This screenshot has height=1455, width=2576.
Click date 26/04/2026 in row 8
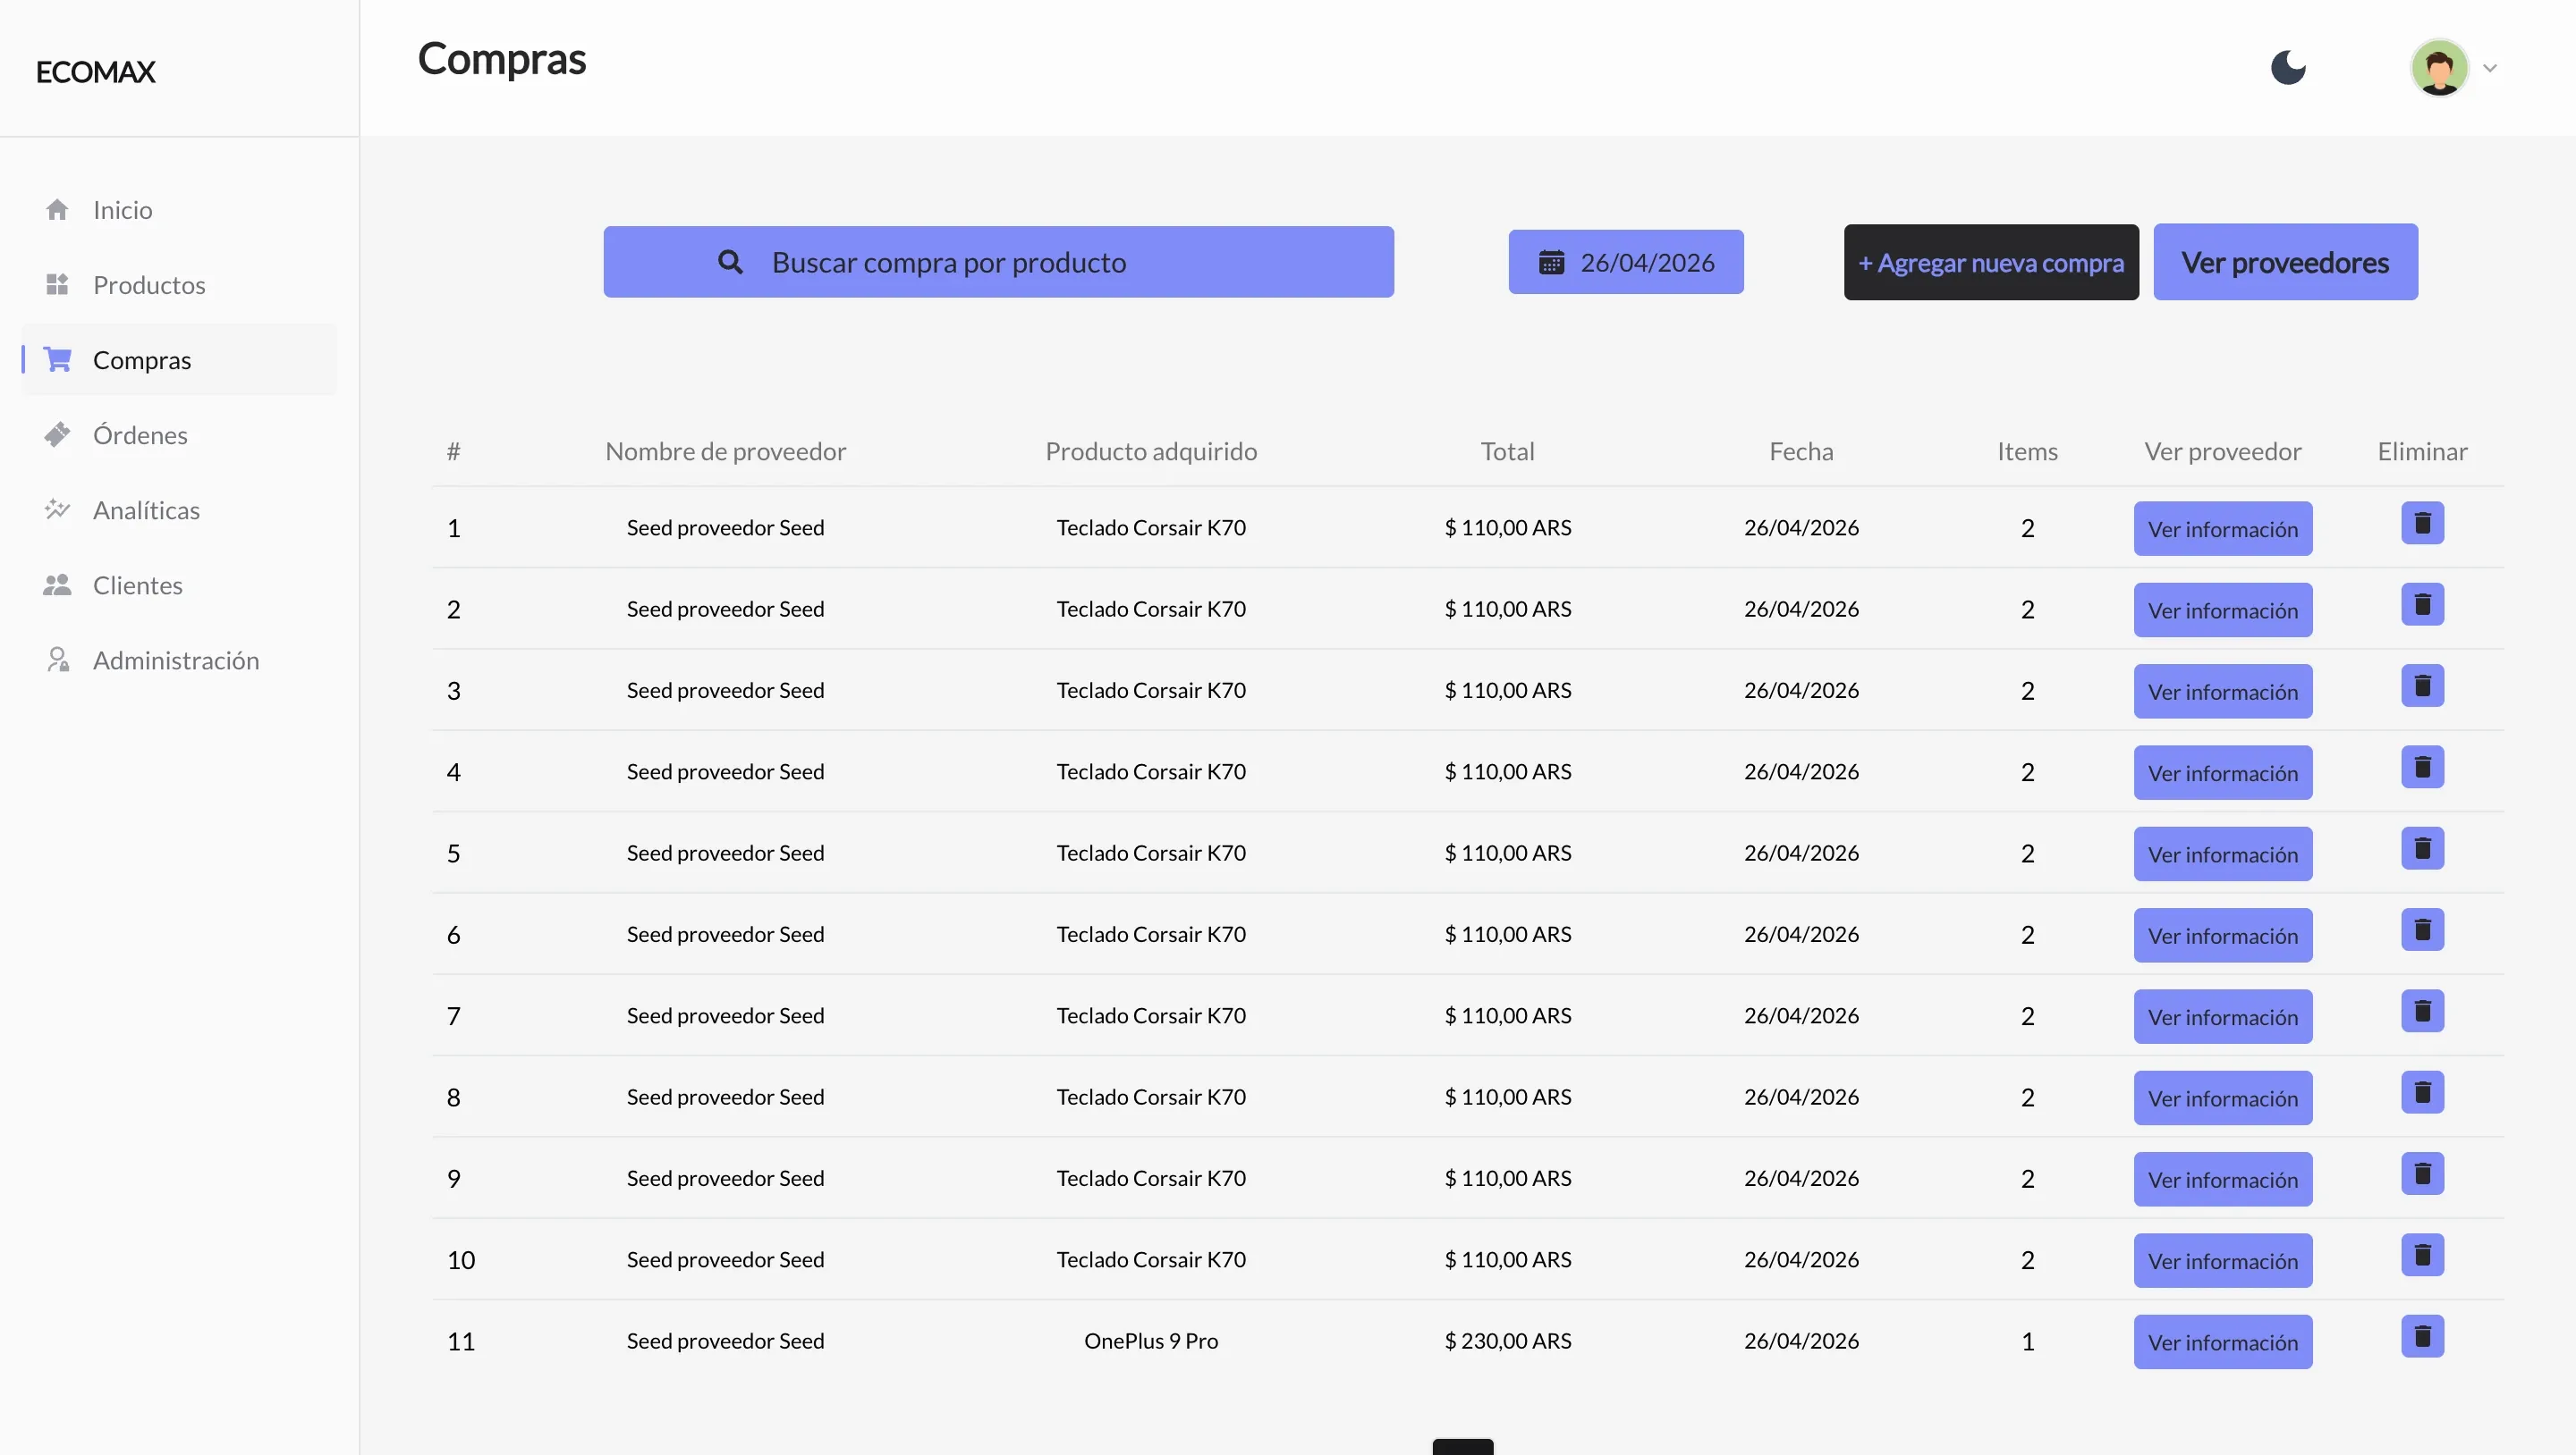(1801, 1098)
